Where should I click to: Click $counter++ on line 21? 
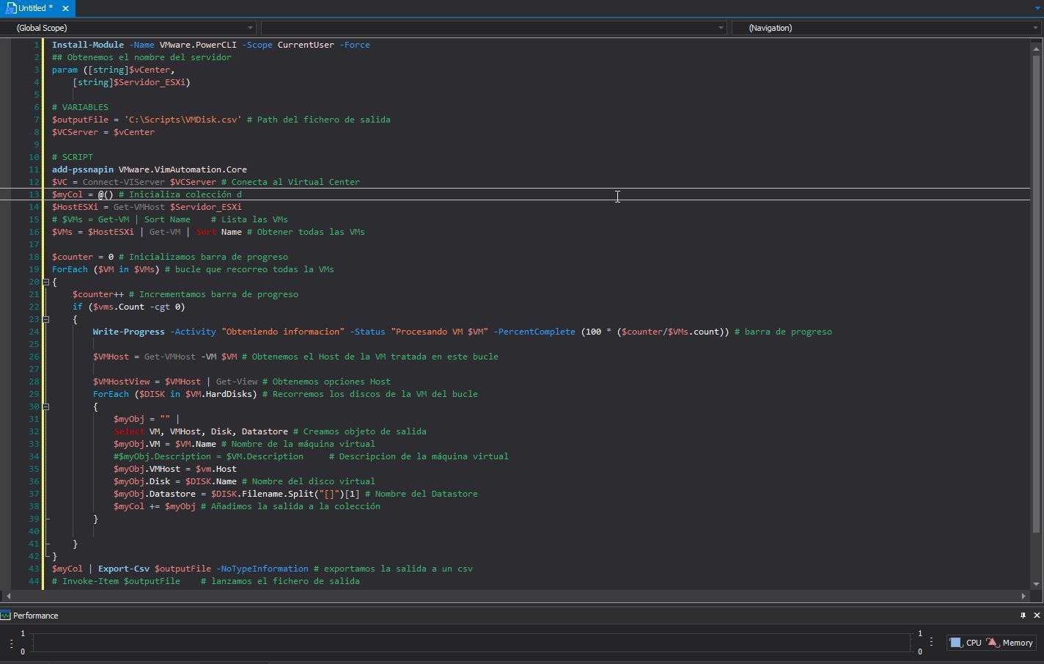coord(98,294)
